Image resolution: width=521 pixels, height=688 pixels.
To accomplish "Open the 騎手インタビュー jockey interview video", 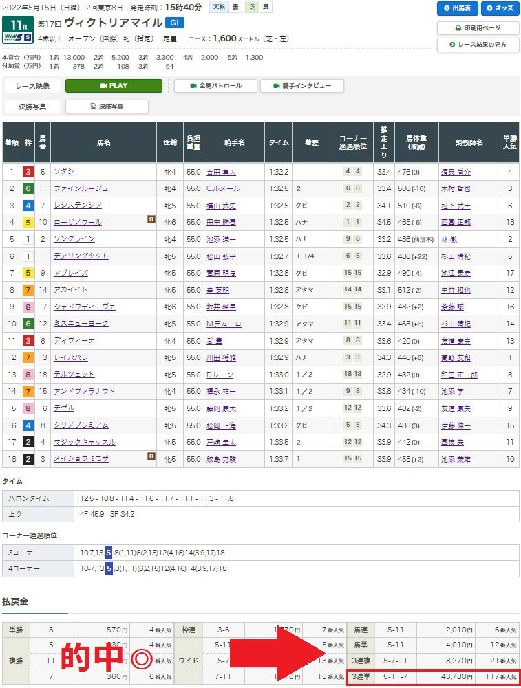I will point(301,86).
